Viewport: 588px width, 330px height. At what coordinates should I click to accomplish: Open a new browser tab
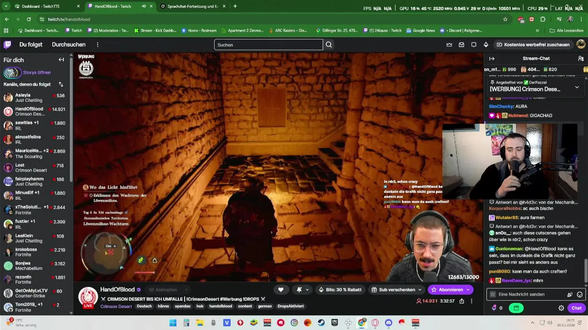pos(235,6)
